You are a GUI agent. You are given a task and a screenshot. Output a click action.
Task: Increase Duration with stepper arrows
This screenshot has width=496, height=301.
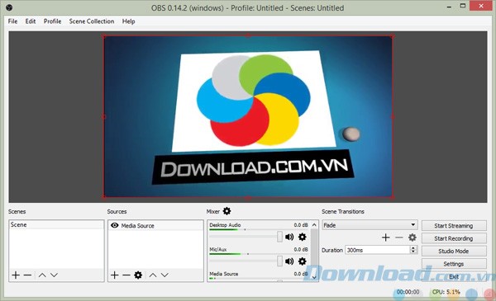[413, 248]
